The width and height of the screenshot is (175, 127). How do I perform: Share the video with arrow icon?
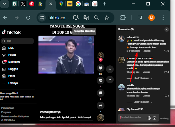coord(101,106)
